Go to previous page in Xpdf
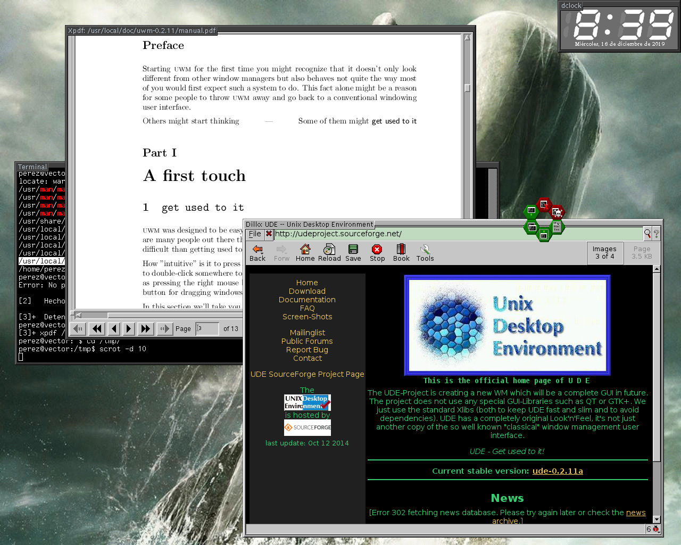Image resolution: width=681 pixels, height=545 pixels. [114, 329]
